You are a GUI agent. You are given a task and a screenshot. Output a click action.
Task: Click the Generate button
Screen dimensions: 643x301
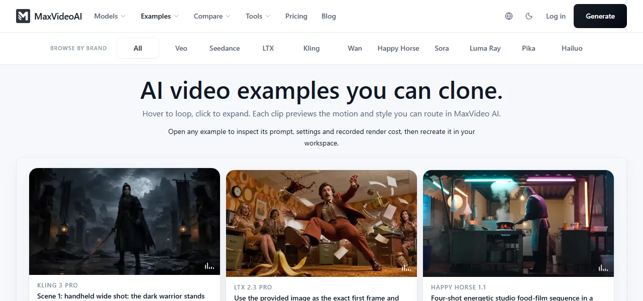click(x=600, y=16)
